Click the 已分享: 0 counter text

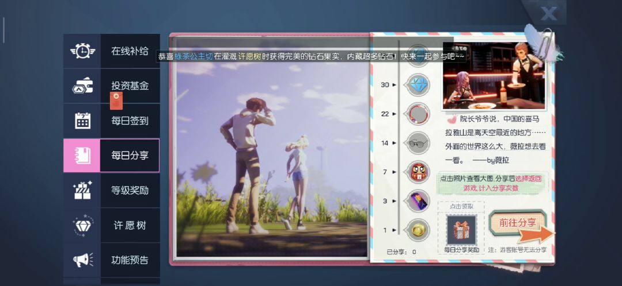(x=401, y=252)
